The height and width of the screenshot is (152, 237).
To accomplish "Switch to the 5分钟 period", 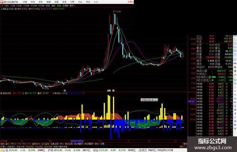I will coord(19,5).
